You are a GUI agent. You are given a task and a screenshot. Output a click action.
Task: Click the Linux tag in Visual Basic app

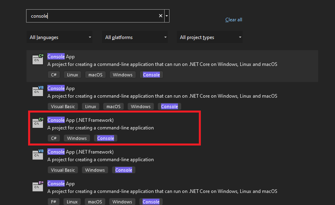click(x=91, y=107)
